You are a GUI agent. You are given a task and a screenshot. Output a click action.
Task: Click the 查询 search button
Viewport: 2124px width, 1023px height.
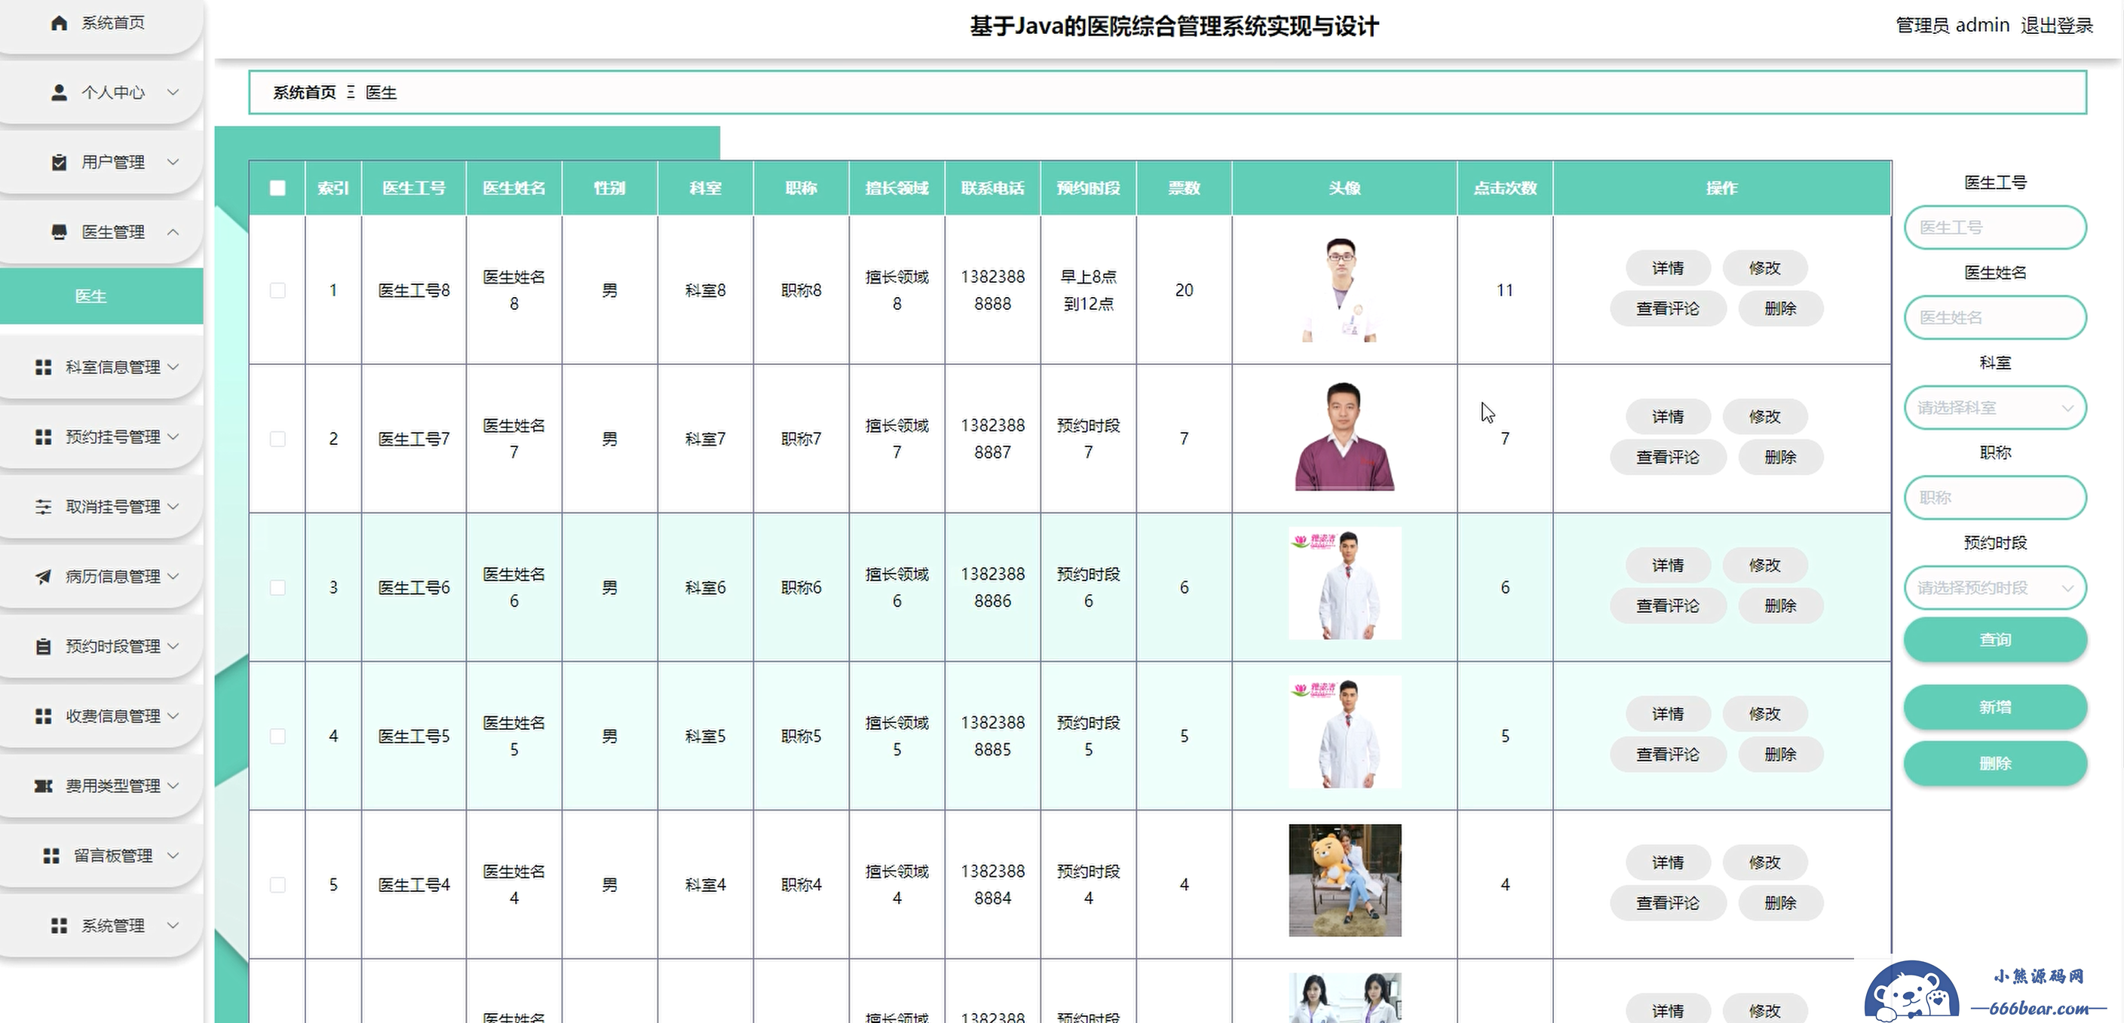pos(1995,640)
